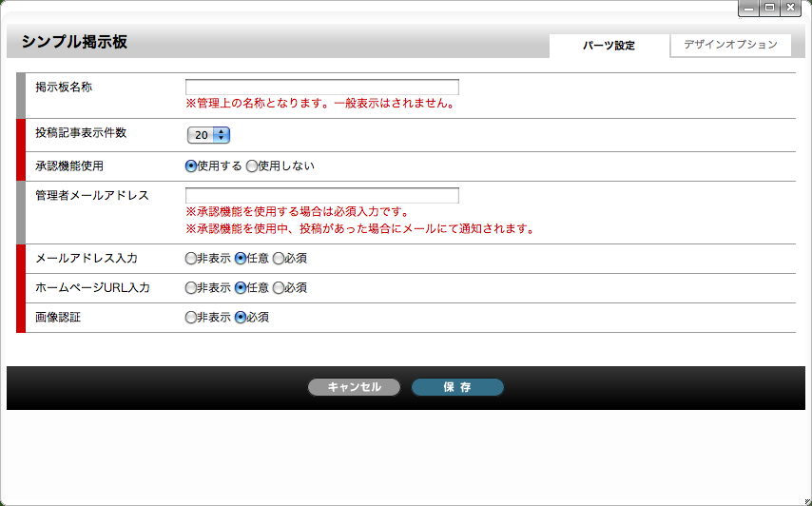This screenshot has width=812, height=506.
Task: Click the 管理者メールアドレス input field
Action: coord(322,195)
